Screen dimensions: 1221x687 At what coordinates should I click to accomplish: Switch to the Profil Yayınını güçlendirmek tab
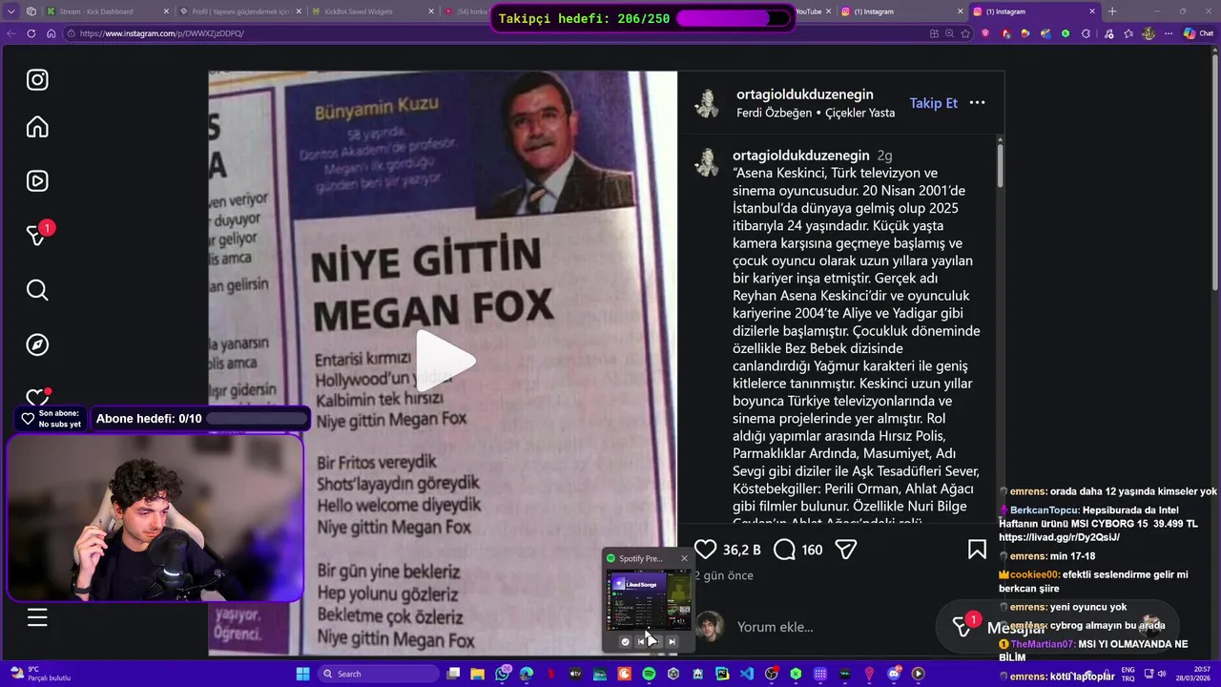click(x=238, y=11)
